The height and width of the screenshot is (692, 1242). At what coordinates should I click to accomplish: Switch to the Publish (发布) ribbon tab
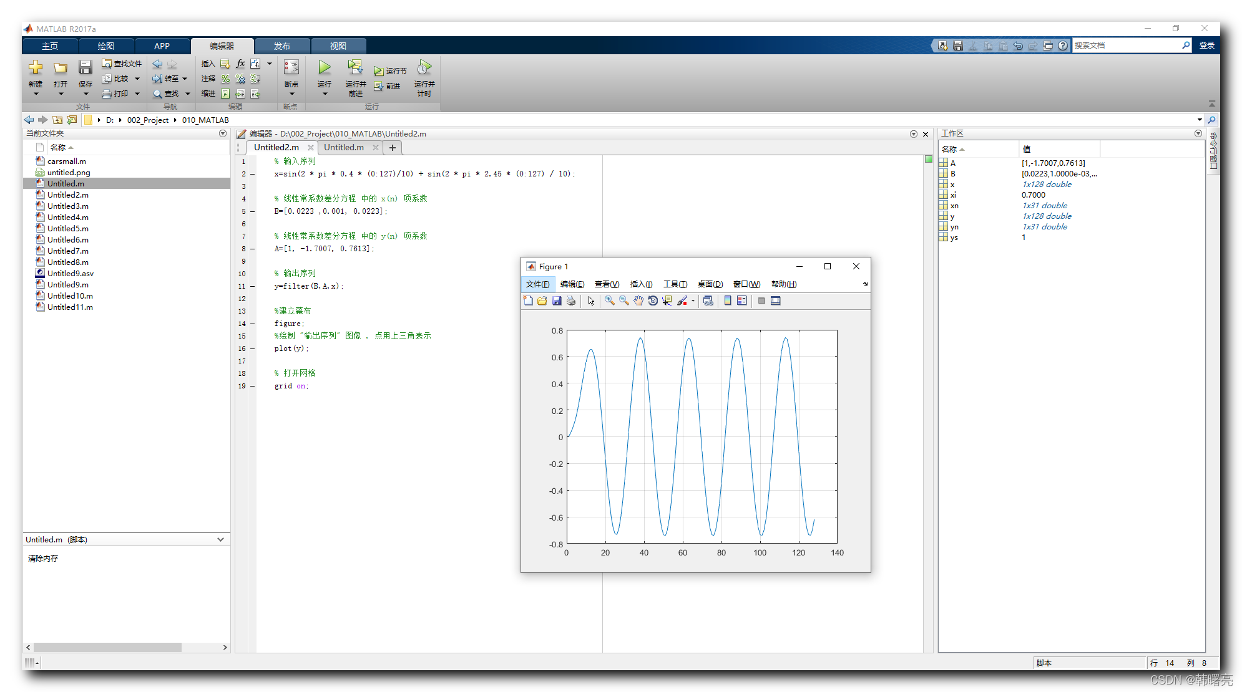click(281, 46)
